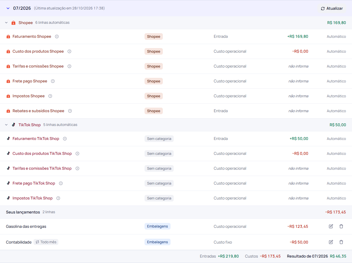Click the Embalagens tag on Contabilidade row
This screenshot has height=263, width=352.
click(x=157, y=242)
